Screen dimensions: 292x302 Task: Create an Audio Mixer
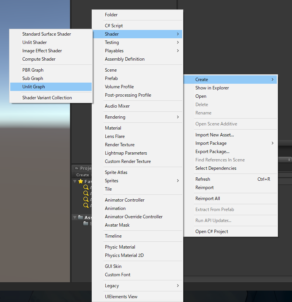click(137, 106)
